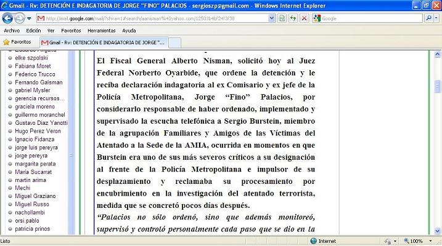Screen dimensions: 442x246
Task: Open the Ver menu
Action: point(51,31)
